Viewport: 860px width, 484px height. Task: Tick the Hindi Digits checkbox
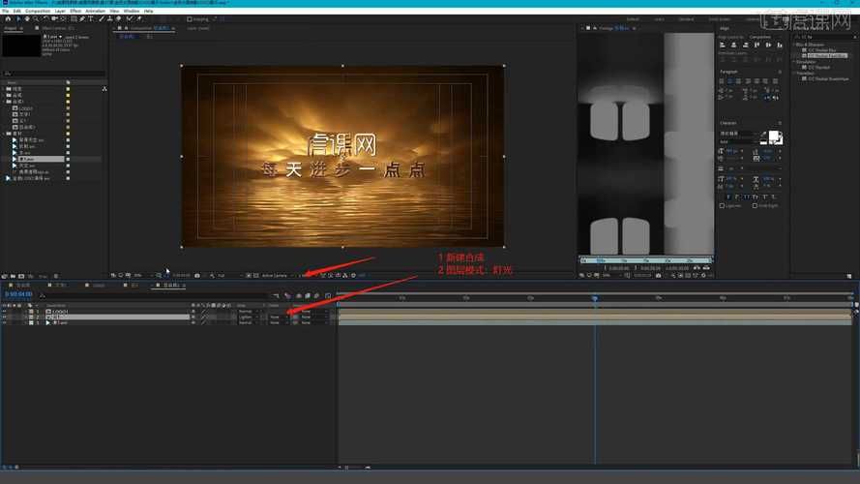click(x=755, y=206)
